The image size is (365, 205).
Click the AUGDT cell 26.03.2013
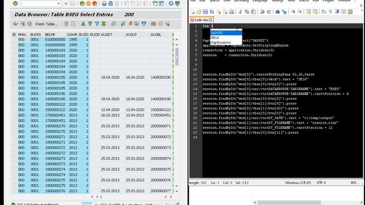110,115
